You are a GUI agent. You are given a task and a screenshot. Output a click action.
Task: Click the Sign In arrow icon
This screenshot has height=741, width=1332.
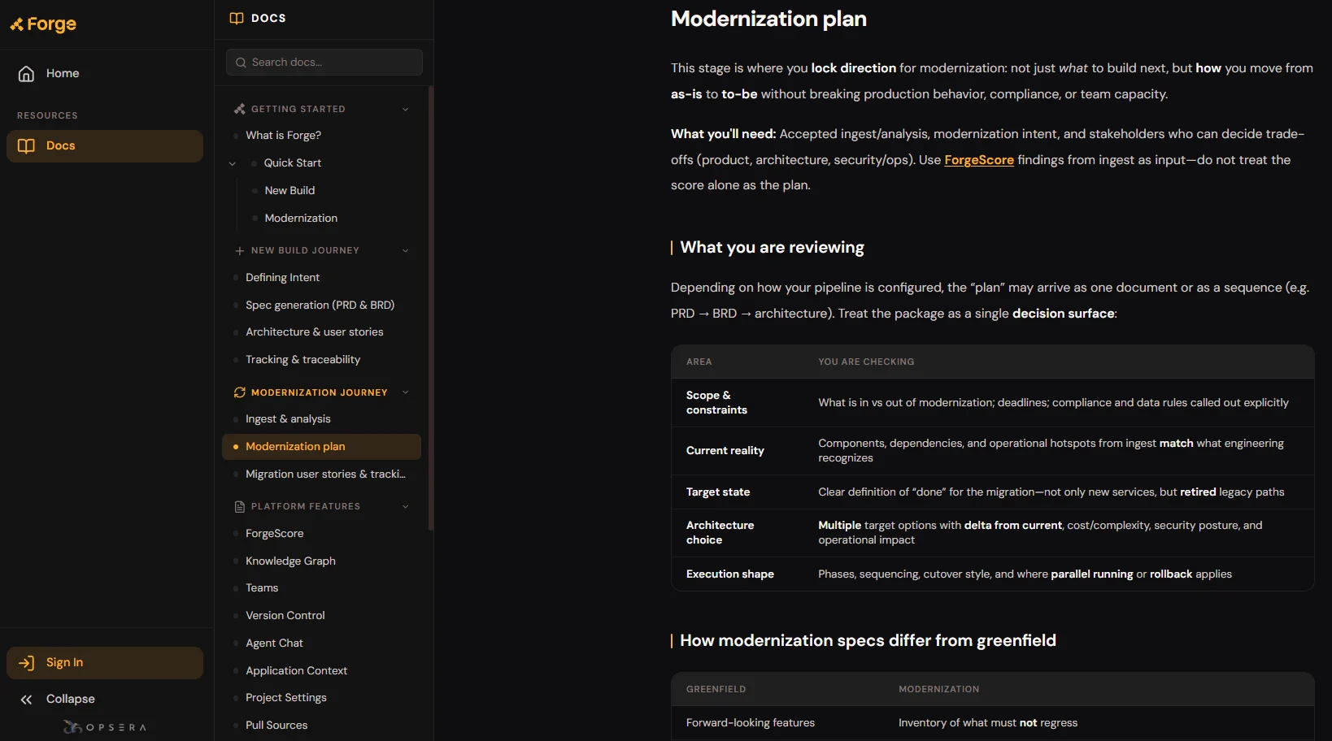(x=26, y=663)
